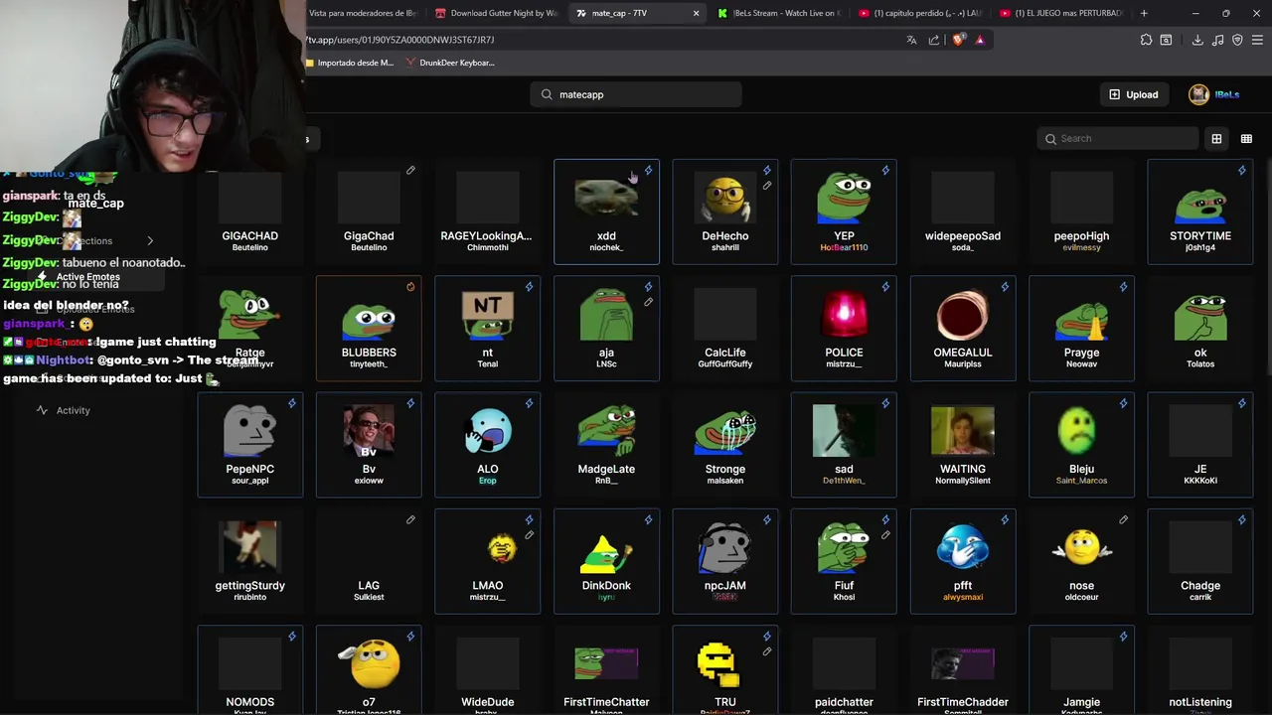Click the pencil icon on the LMAO emote
1272x715 pixels.
(x=530, y=534)
